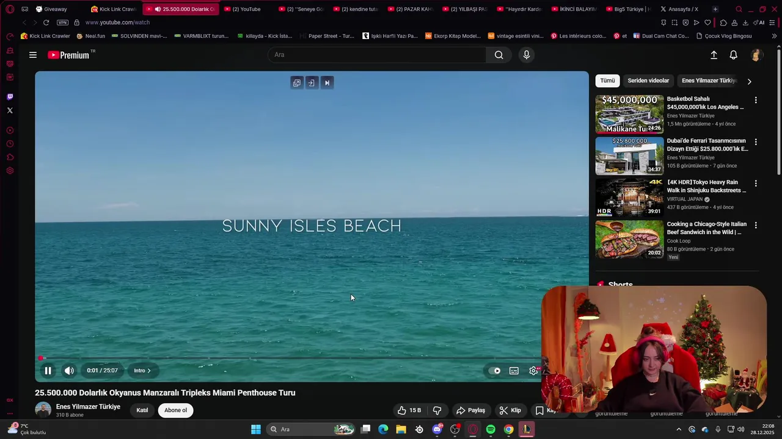Viewport: 782px width, 439px height.
Task: Focus the YouTube Ara search box
Action: [377, 55]
